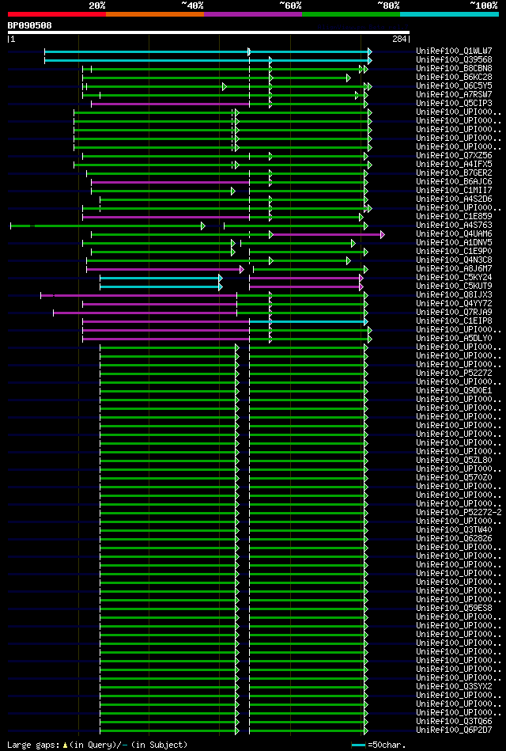
Task: Open the UniRef100_C5KY24 hit
Action: (454, 278)
